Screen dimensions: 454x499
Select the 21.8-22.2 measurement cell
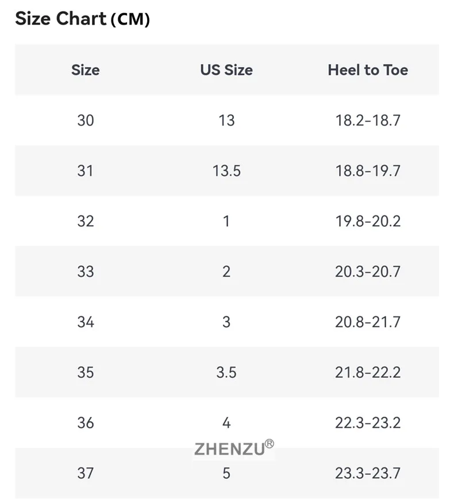(x=368, y=372)
